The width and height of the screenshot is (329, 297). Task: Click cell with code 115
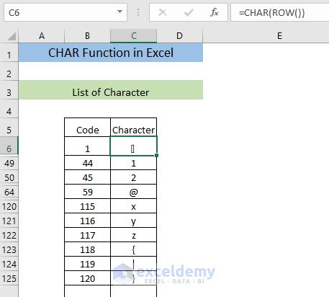point(87,206)
